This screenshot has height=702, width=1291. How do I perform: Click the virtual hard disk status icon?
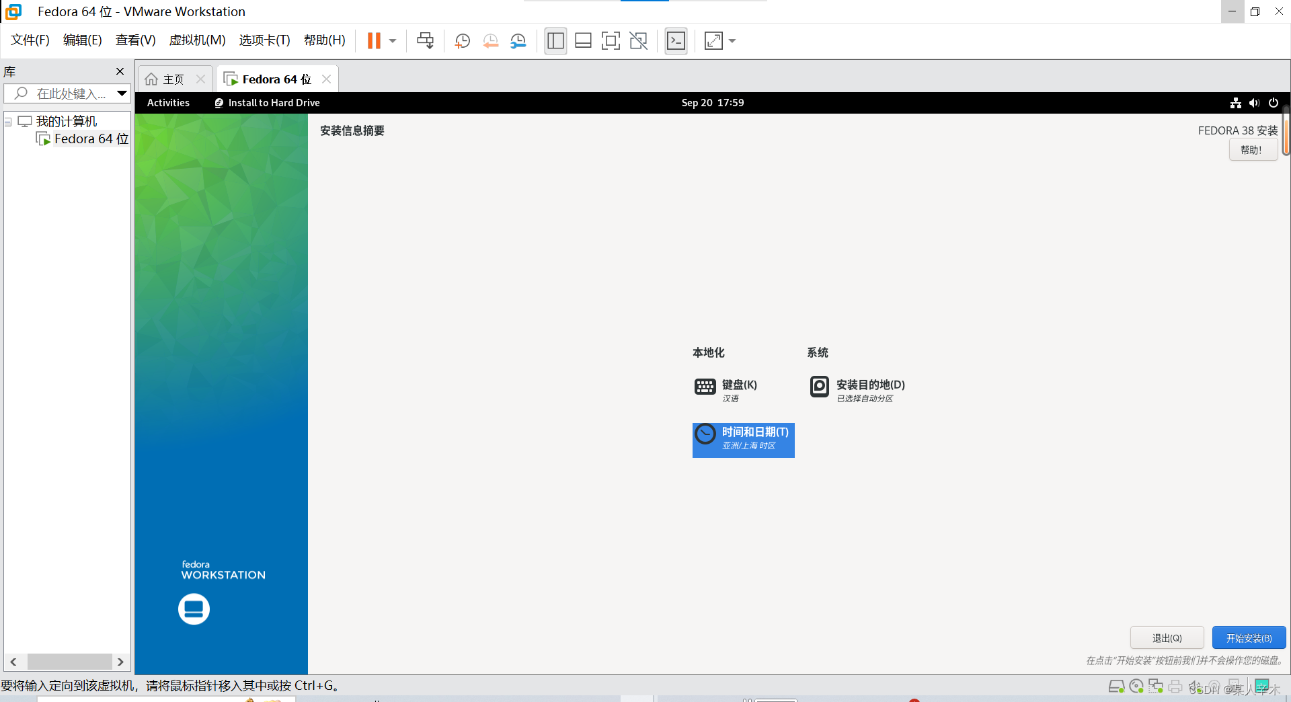pos(1117,686)
